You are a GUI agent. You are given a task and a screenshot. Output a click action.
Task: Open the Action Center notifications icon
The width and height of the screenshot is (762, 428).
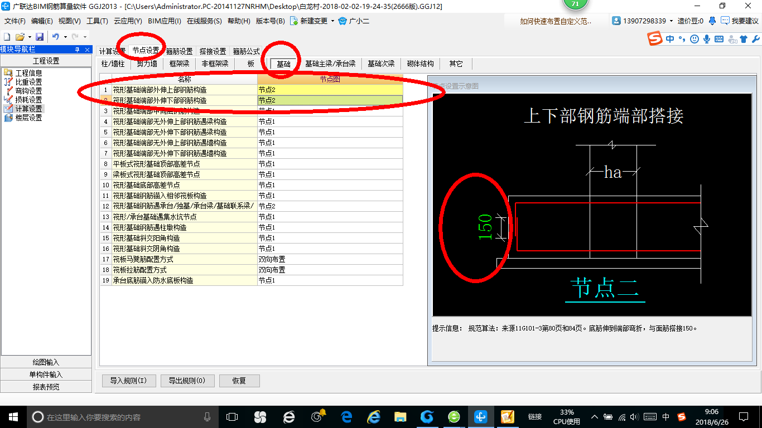(x=743, y=416)
